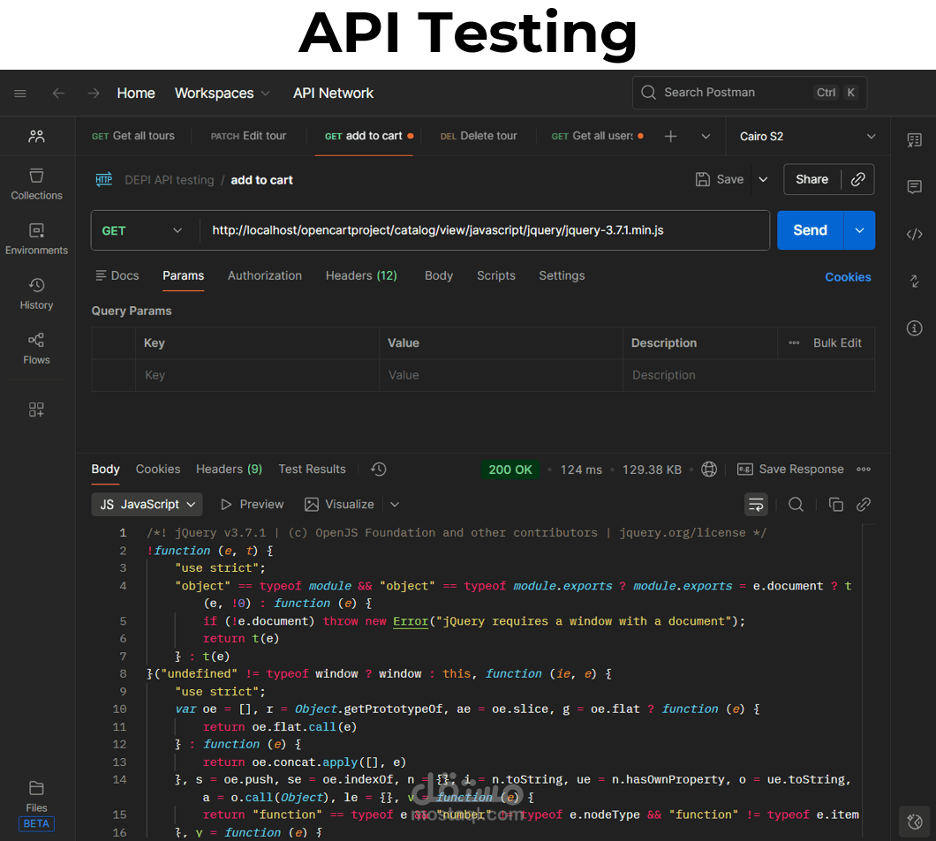This screenshot has height=841, width=936.
Task: Click the code snippet icon in right sidebar
Action: point(914,234)
